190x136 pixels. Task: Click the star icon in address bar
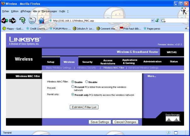[51, 20]
